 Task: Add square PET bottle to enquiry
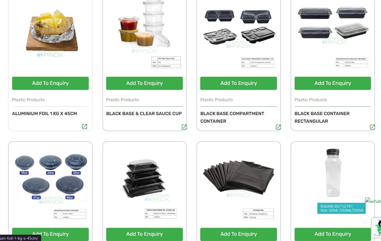pyautogui.click(x=333, y=234)
